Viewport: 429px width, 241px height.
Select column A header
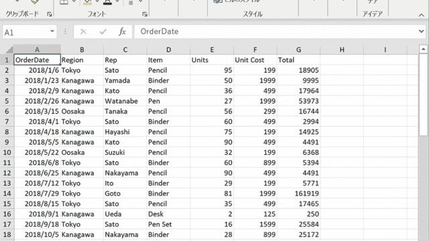point(38,50)
